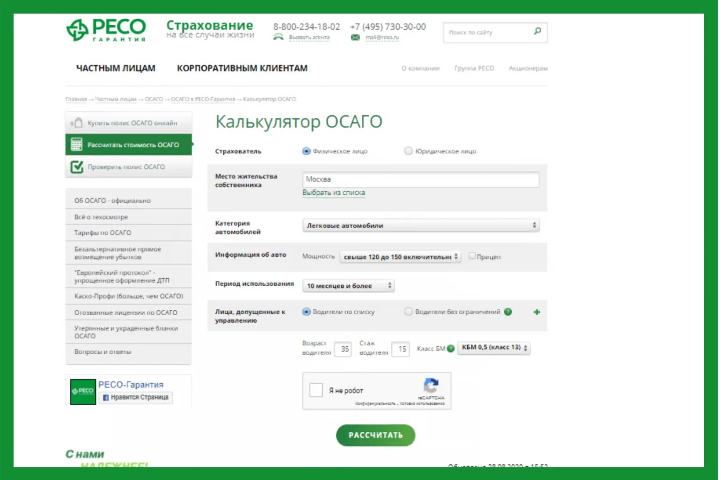Enable the Прицеп checkbox
Viewport: 719px width, 480px height.
pos(472,256)
